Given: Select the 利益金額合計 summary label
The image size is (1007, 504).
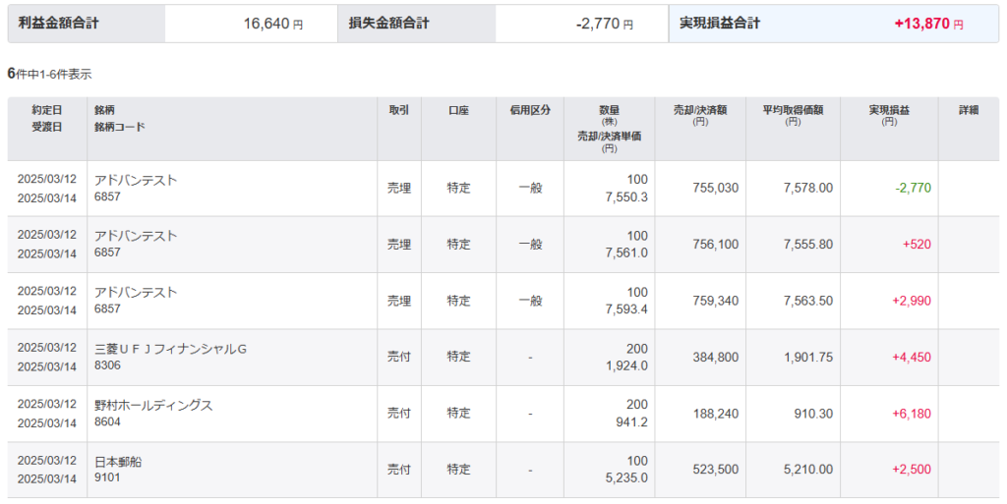Looking at the screenshot, I should pos(58,23).
